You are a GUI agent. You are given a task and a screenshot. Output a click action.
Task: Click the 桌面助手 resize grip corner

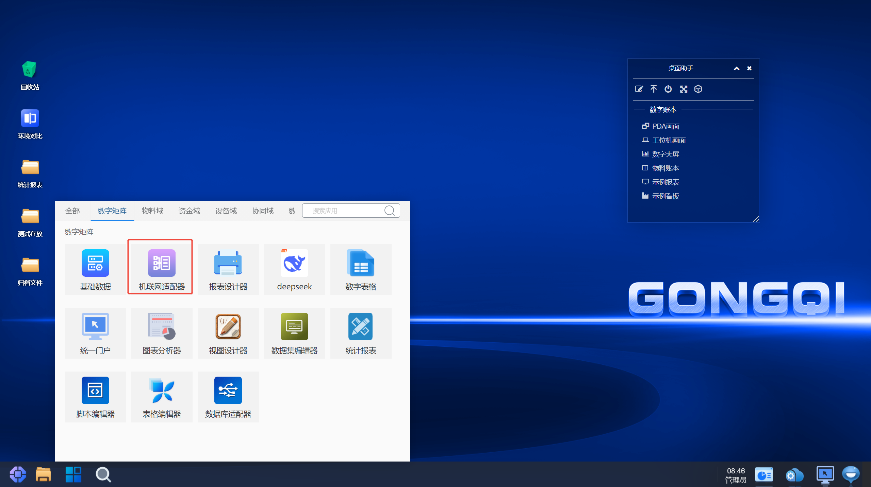(756, 219)
